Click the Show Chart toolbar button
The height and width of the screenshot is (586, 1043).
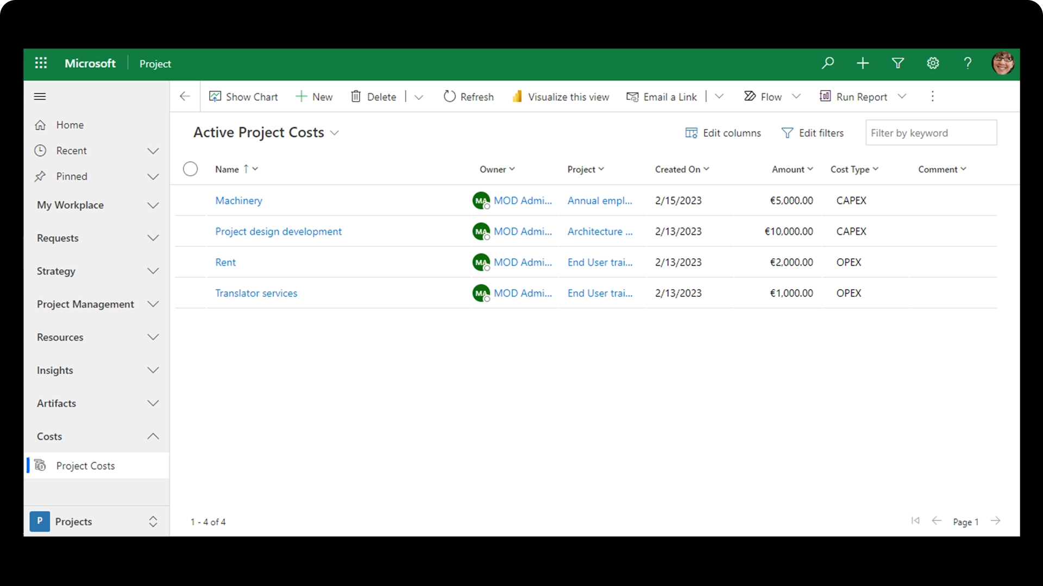coord(243,97)
